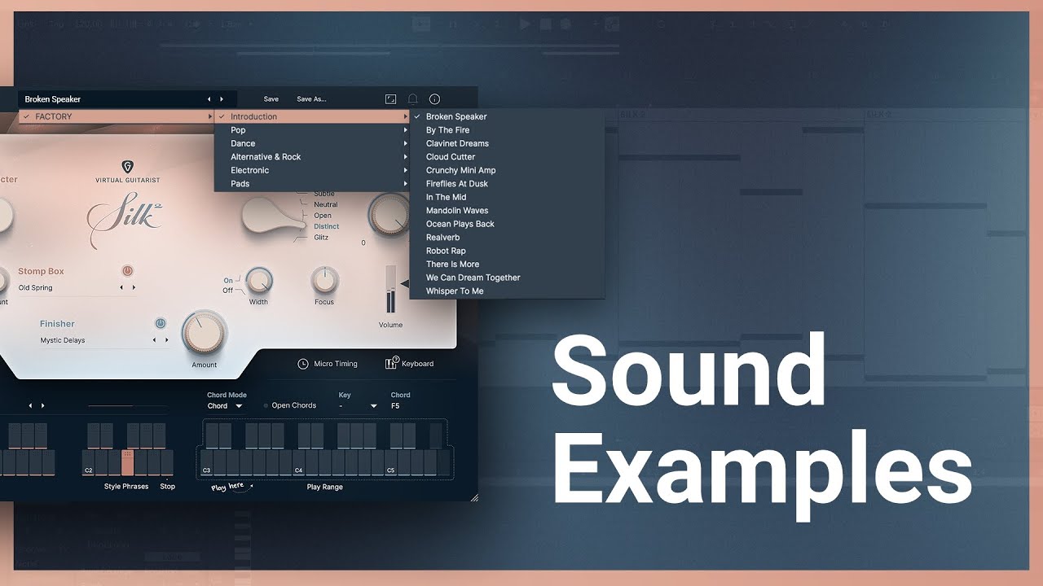Click next Stomp Box effect arrow
Screen dimensions: 1043x586
click(134, 287)
